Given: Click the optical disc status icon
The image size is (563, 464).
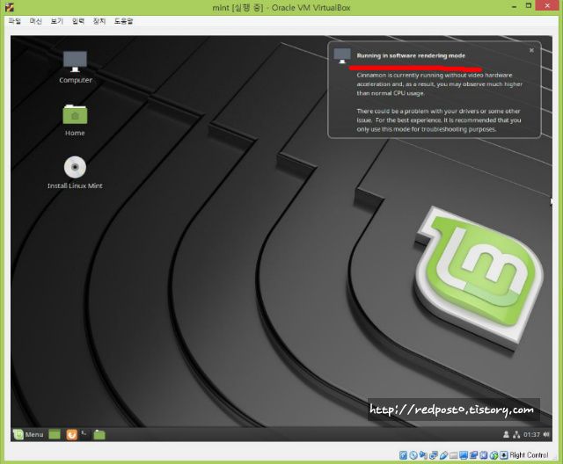Looking at the screenshot, I should tap(413, 455).
